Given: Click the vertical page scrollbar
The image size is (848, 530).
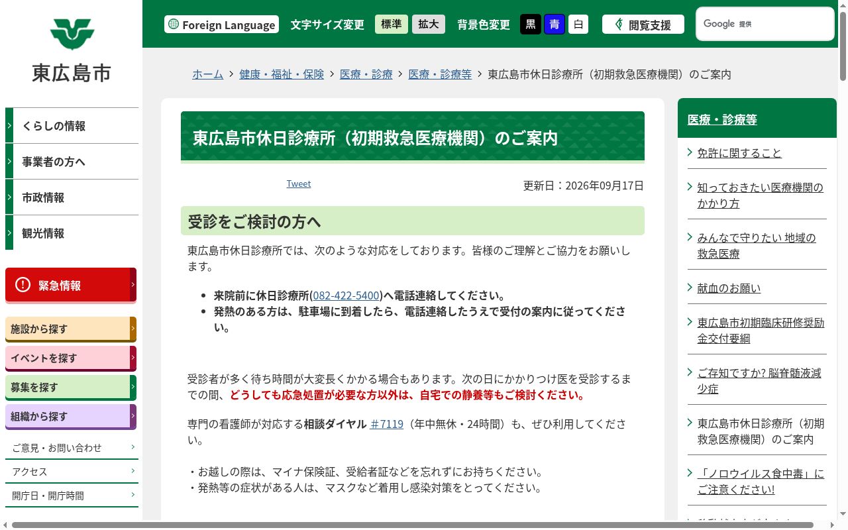Looking at the screenshot, I should click(x=843, y=46).
